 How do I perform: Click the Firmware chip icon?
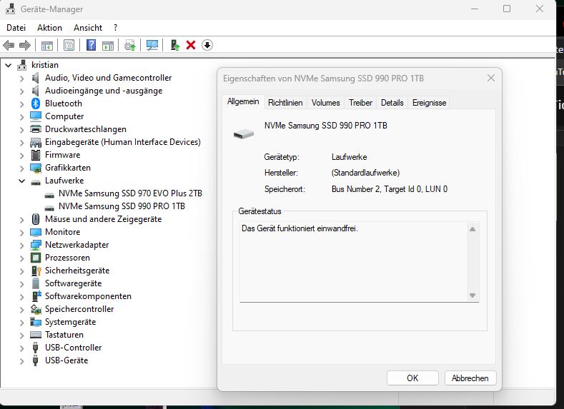[36, 155]
